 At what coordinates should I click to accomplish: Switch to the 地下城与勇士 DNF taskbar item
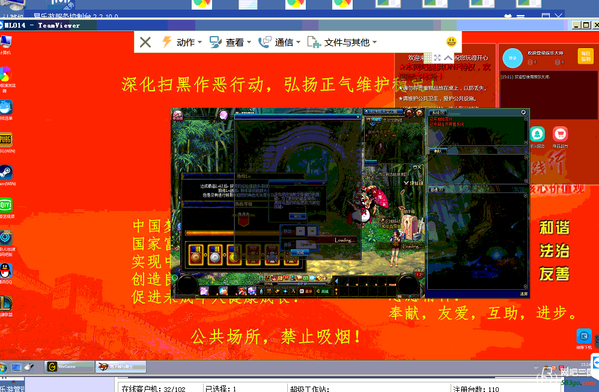pyautogui.click(x=121, y=367)
